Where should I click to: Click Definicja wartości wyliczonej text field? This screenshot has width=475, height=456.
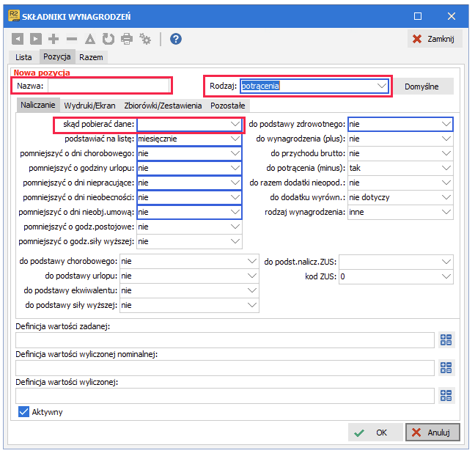point(225,396)
